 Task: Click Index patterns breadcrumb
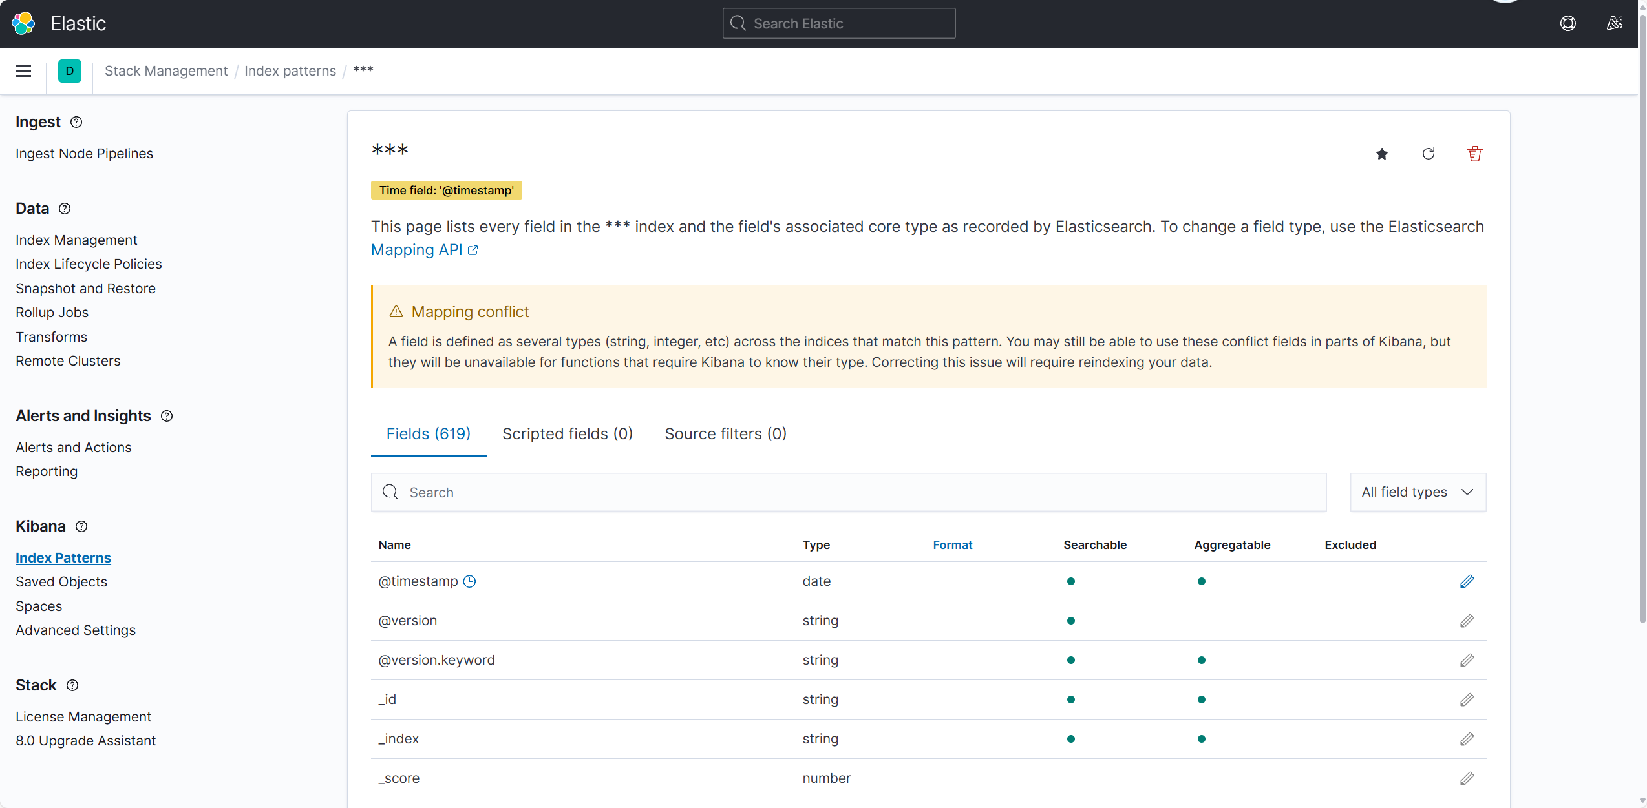(x=290, y=71)
